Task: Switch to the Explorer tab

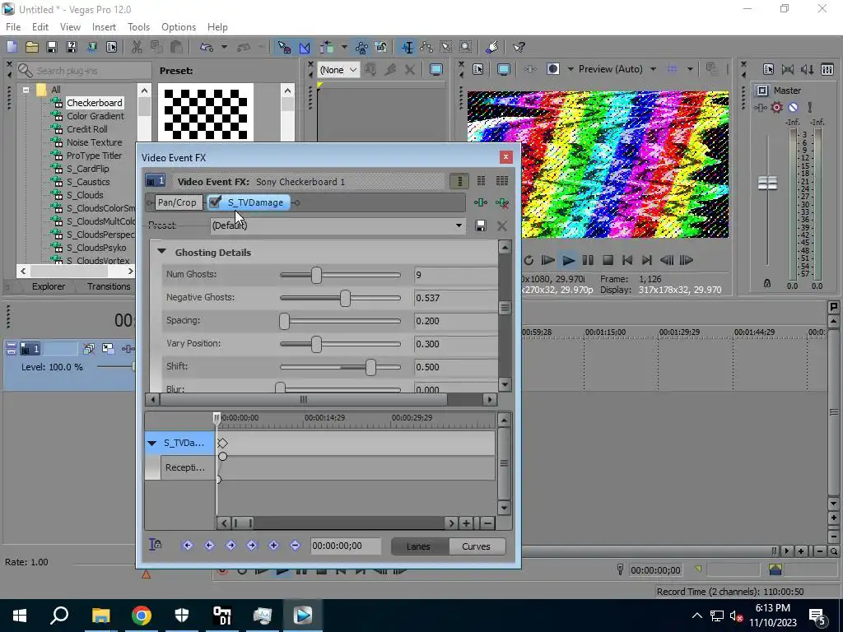Action: (49, 286)
